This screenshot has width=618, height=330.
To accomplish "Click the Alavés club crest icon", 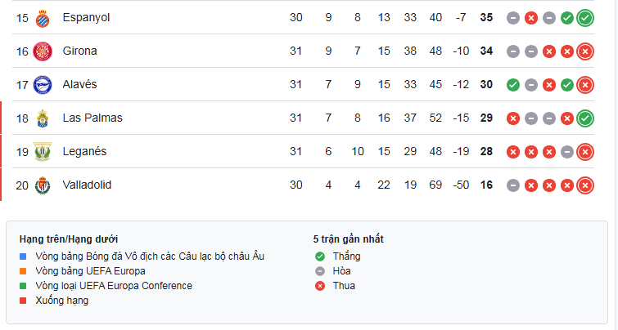I will pos(43,85).
